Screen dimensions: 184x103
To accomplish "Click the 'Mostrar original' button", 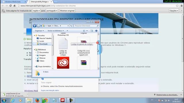I will pyautogui.click(x=67, y=11).
